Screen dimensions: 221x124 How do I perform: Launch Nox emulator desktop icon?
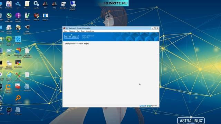[9, 111]
